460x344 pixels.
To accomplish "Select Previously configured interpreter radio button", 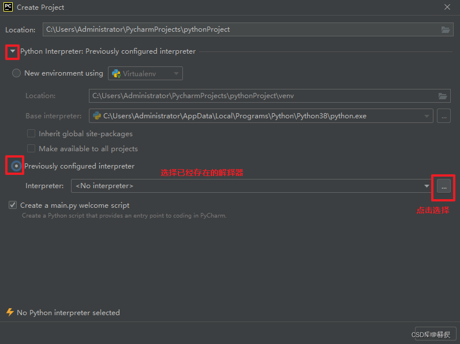I will pos(16,166).
